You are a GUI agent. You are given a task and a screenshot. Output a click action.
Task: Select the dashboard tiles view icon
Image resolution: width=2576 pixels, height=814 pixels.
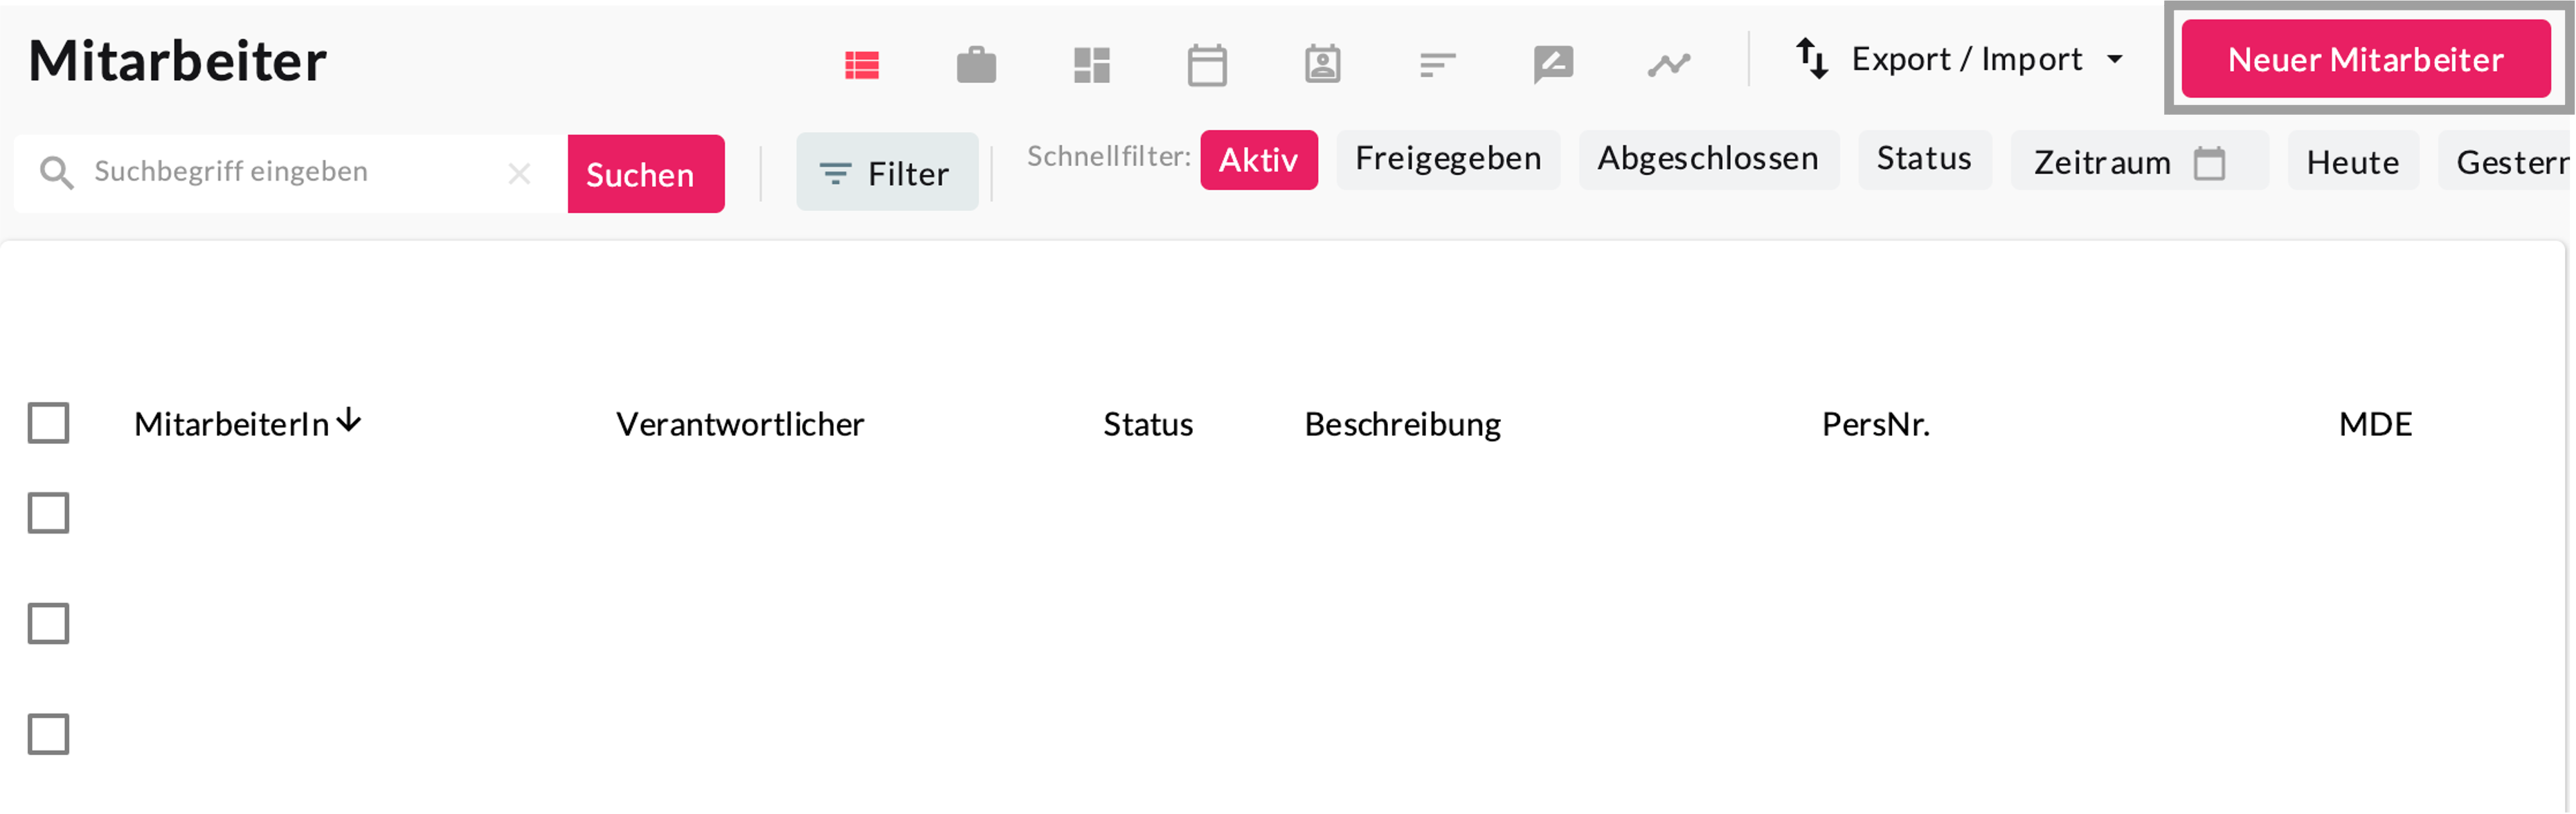pyautogui.click(x=1091, y=65)
